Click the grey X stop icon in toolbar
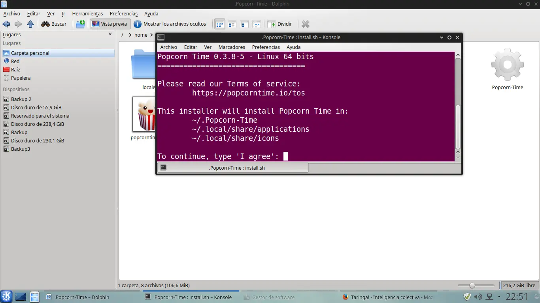 coord(306,24)
